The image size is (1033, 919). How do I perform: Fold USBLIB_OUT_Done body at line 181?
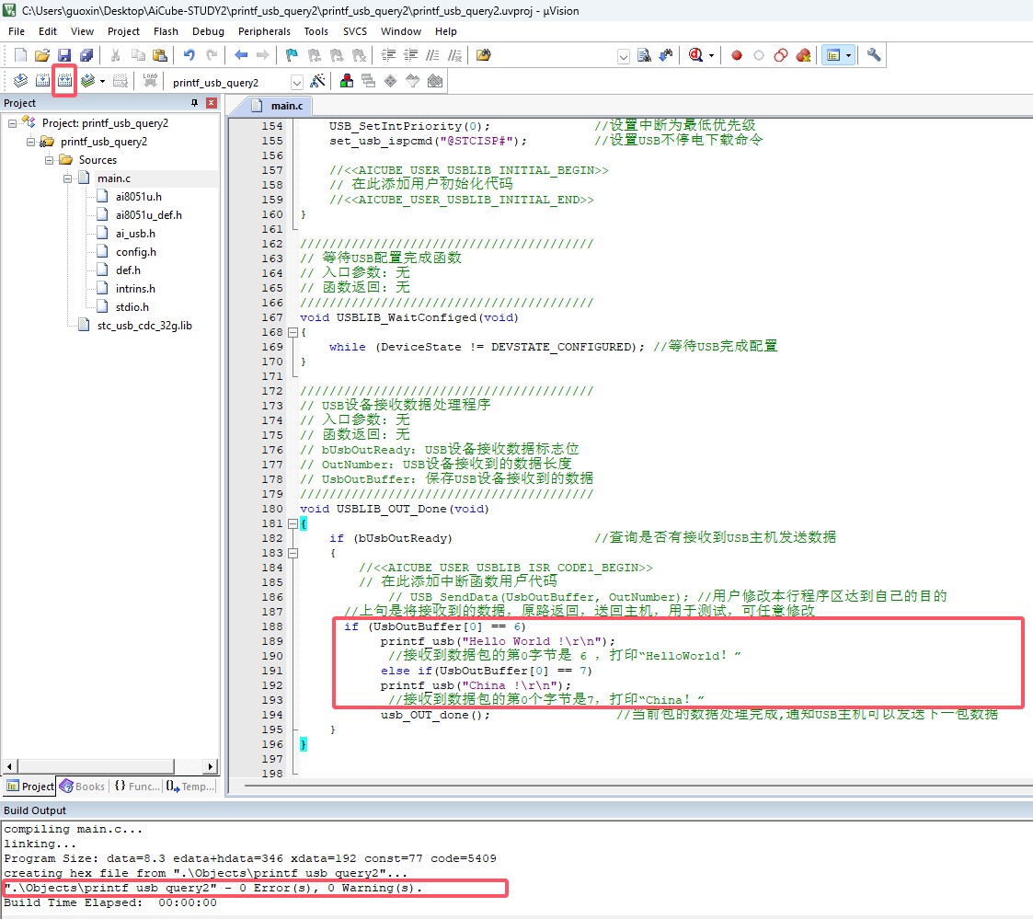(293, 523)
